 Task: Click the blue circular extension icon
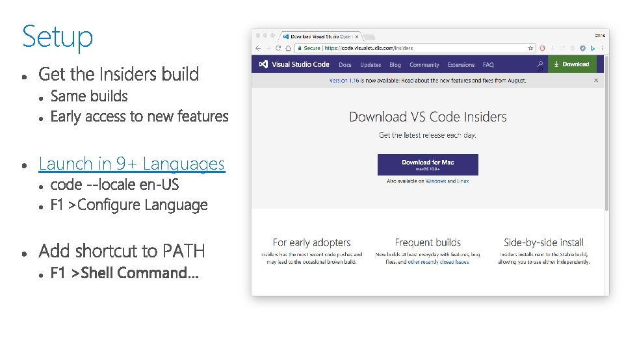tap(582, 48)
